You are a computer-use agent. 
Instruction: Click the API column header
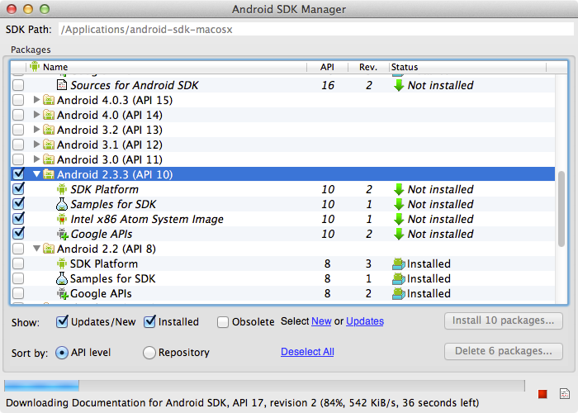click(327, 67)
